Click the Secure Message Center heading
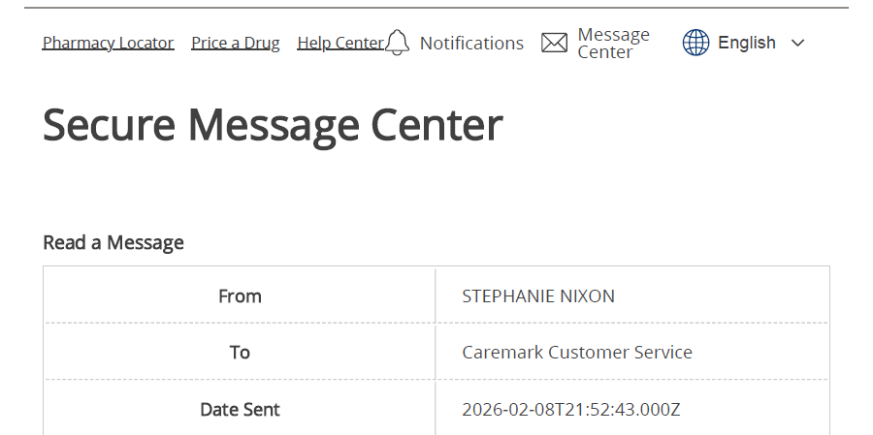 coord(273,125)
